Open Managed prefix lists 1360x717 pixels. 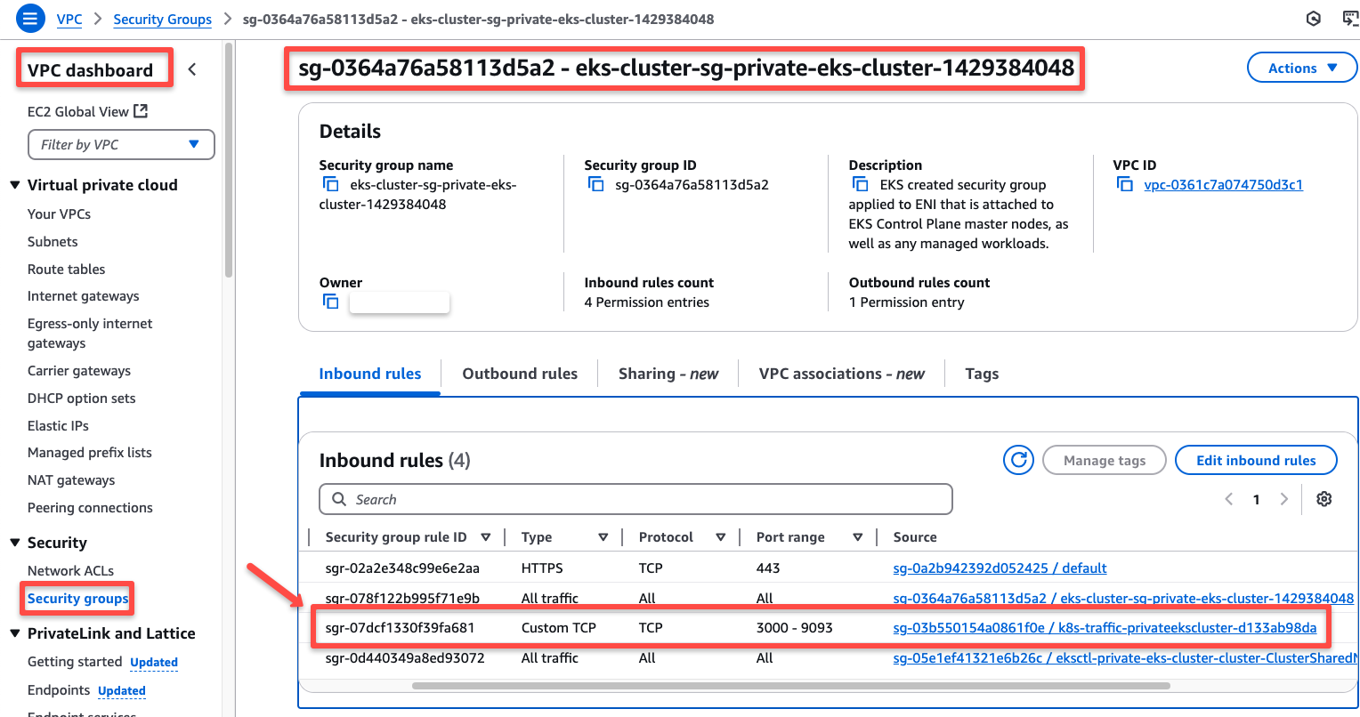(x=89, y=452)
